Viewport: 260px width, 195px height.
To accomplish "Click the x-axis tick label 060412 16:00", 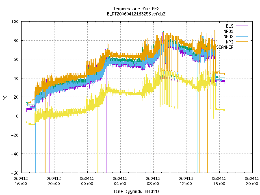I will click(21, 181).
